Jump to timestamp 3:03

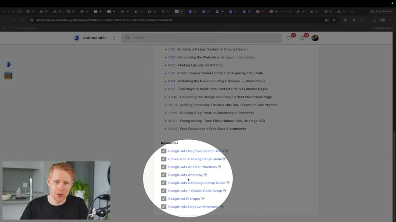172,57
